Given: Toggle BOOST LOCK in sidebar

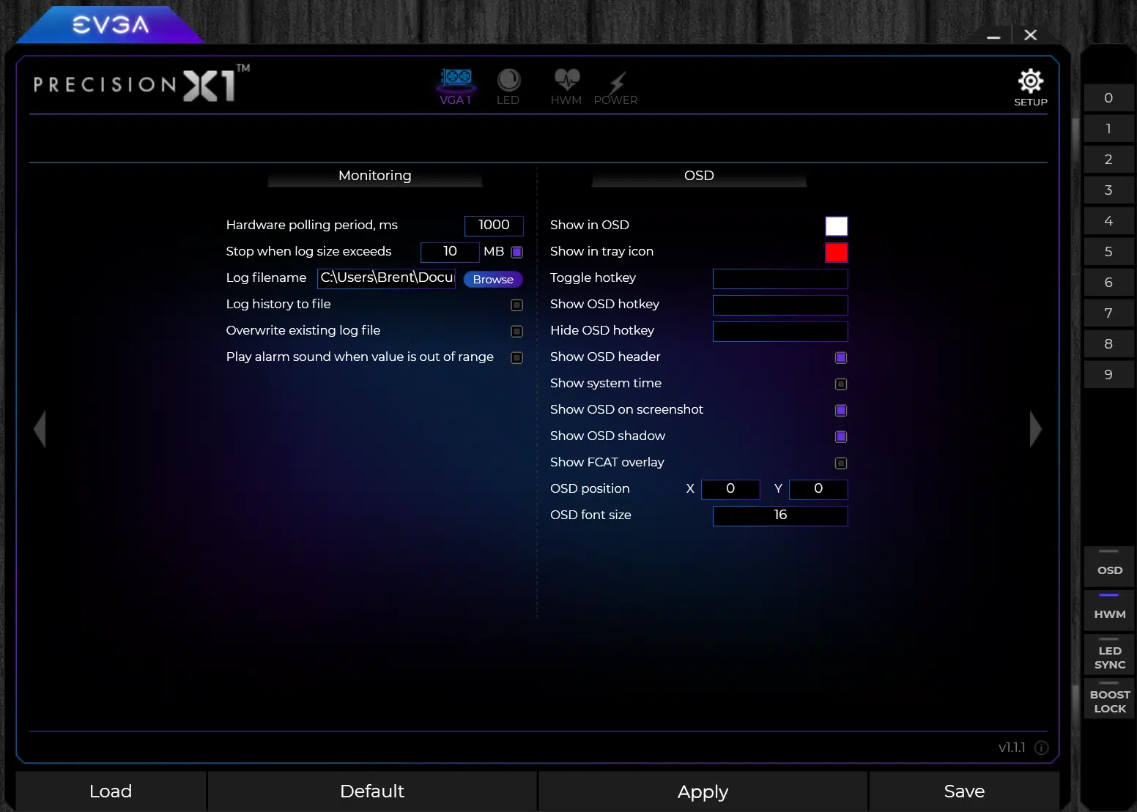Looking at the screenshot, I should [x=1110, y=698].
